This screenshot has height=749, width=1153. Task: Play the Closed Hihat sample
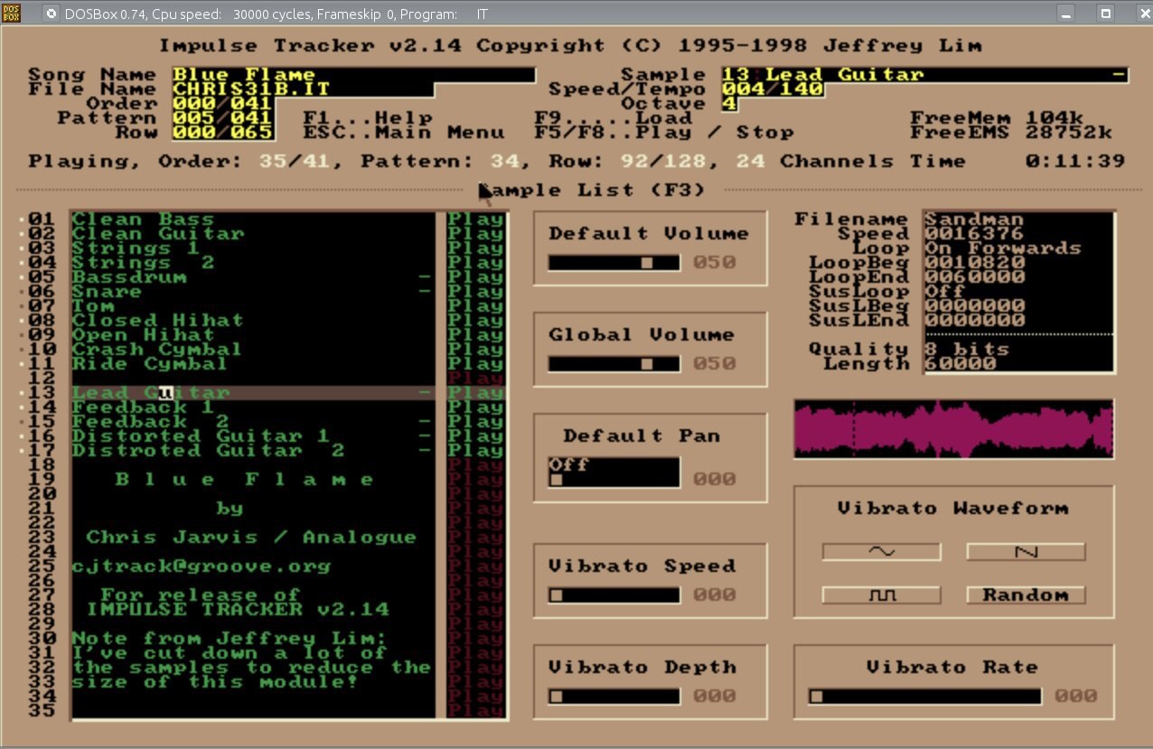coord(476,321)
